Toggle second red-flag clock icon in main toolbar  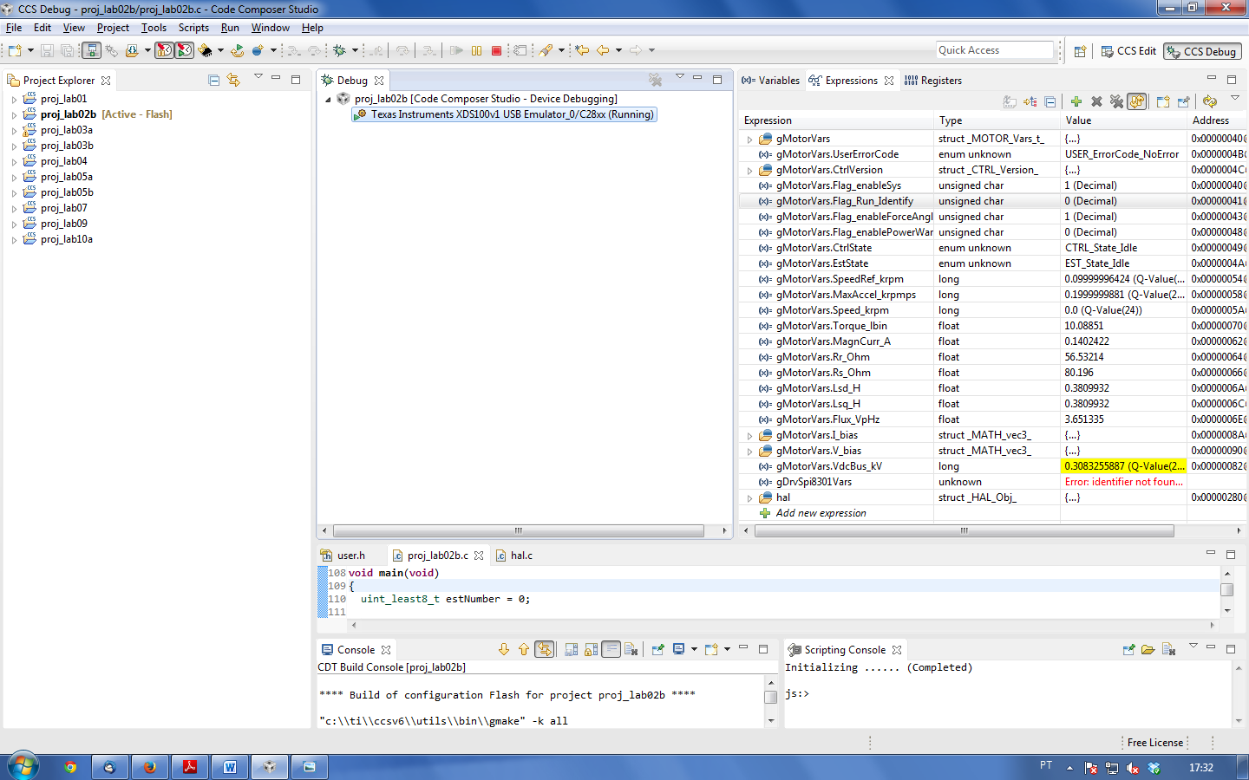[x=184, y=50]
